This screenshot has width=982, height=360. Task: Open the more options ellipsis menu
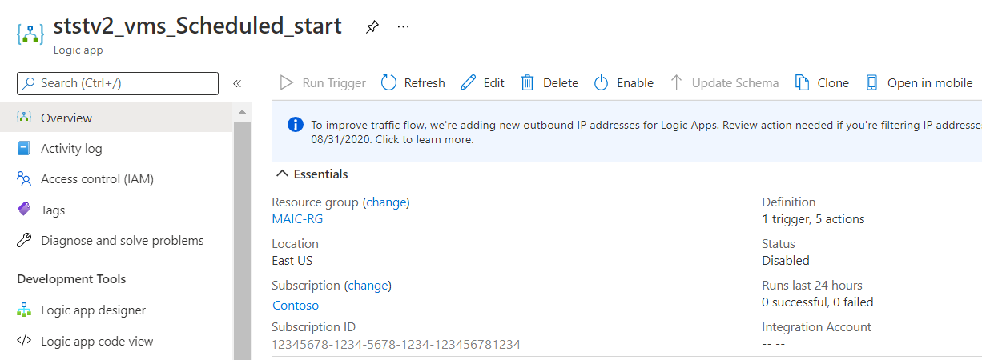tap(404, 27)
